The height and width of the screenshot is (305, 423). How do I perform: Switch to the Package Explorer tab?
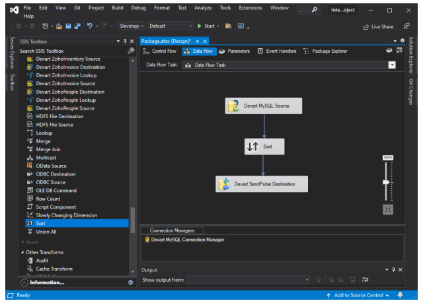pos(325,51)
